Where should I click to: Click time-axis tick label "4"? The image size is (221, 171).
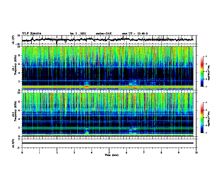pyautogui.click(x=92, y=153)
